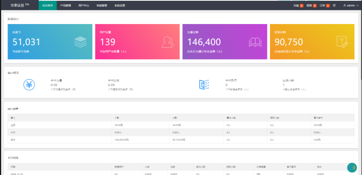362x175 pixels.
Task: Click the admin username
Action: point(351,6)
